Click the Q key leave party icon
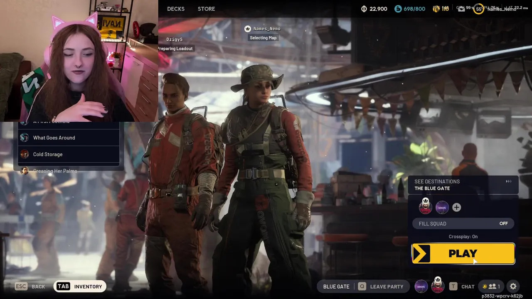This screenshot has width=532, height=299. pos(362,286)
